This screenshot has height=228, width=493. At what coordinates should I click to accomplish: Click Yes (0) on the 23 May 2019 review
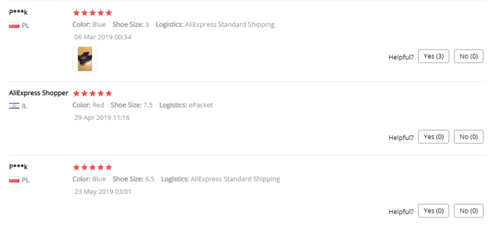click(x=433, y=211)
